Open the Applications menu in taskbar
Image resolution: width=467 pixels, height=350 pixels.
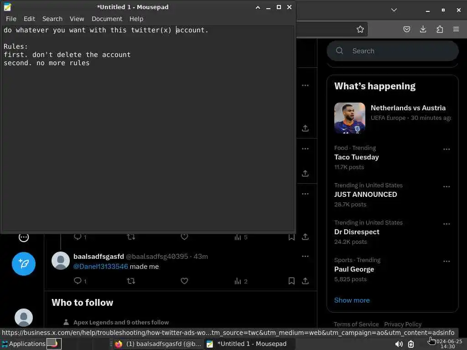click(x=24, y=344)
